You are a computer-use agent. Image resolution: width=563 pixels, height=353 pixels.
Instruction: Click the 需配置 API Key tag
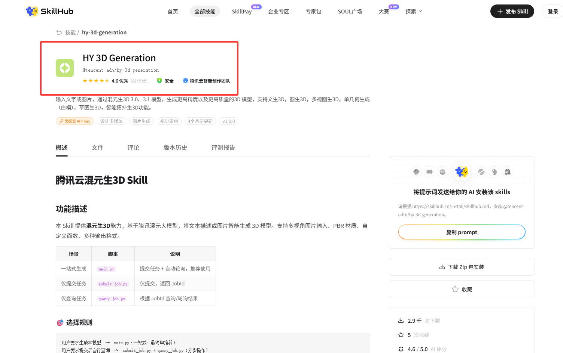click(x=75, y=121)
